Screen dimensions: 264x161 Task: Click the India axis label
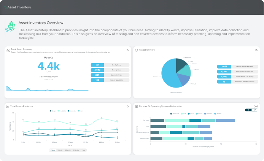point(148,126)
